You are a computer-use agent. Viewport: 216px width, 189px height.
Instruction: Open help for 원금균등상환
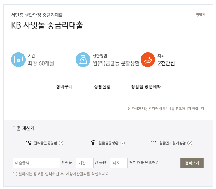click(122, 143)
